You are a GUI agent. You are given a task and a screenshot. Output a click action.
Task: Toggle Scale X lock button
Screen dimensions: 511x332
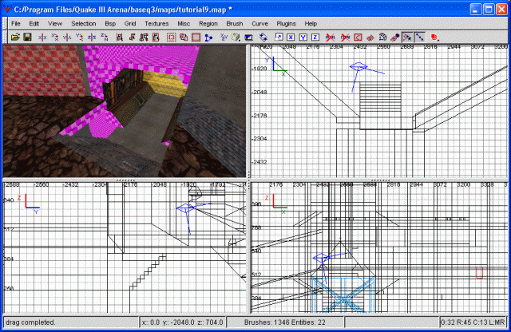(x=291, y=38)
